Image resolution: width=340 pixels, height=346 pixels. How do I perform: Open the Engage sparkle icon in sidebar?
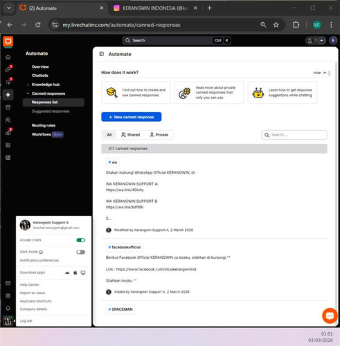[8, 82]
